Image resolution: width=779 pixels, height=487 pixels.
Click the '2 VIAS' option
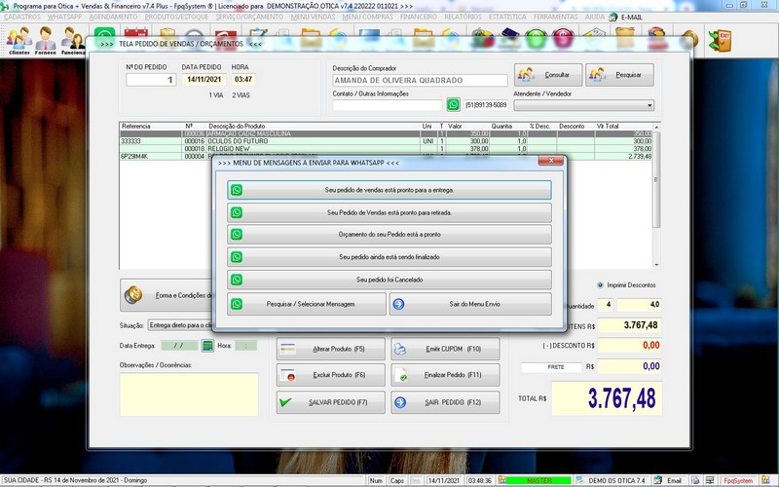[241, 94]
